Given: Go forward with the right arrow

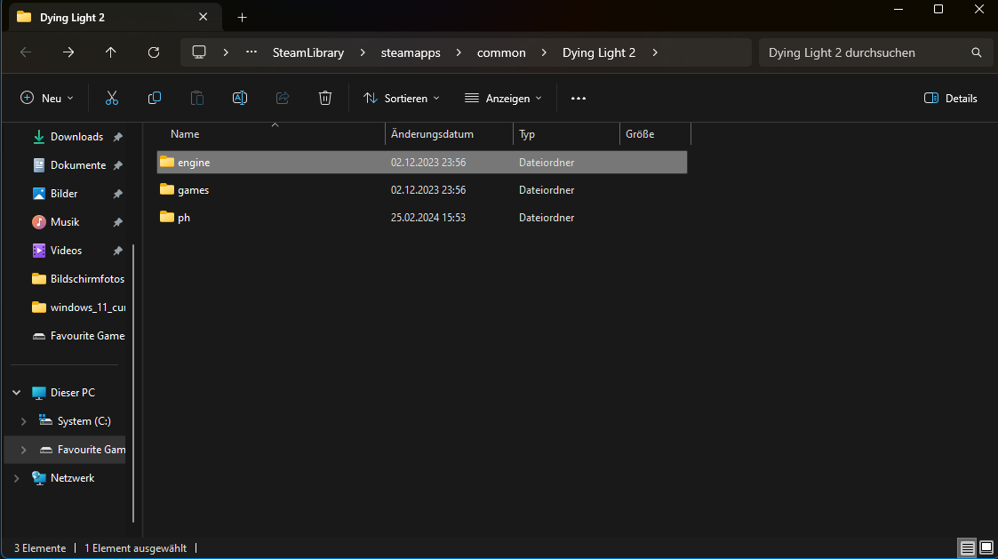Looking at the screenshot, I should pyautogui.click(x=68, y=52).
